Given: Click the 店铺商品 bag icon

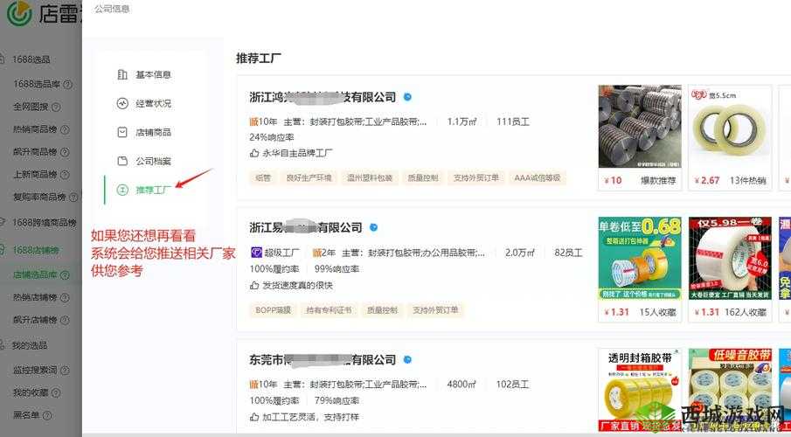Looking at the screenshot, I should click(122, 132).
